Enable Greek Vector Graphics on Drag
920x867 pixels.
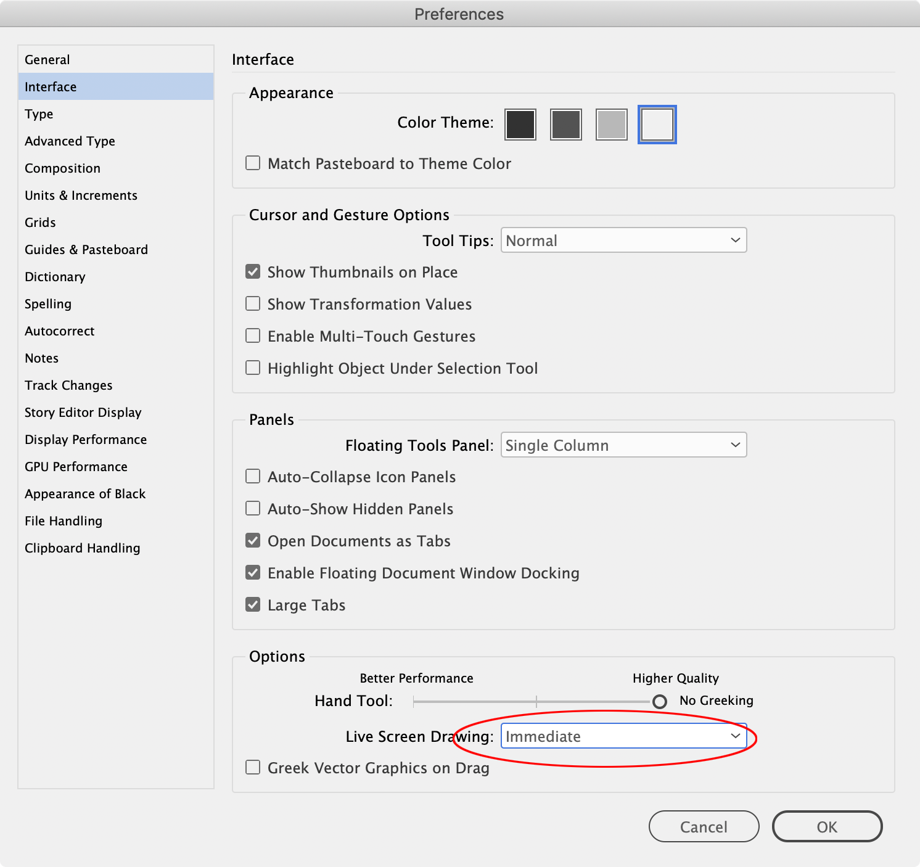coord(253,767)
